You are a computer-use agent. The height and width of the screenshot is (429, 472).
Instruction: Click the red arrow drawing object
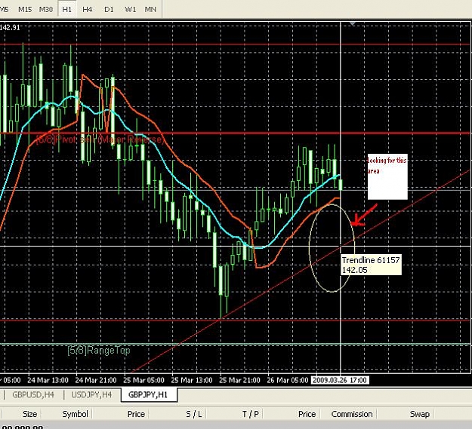pyautogui.click(x=364, y=215)
